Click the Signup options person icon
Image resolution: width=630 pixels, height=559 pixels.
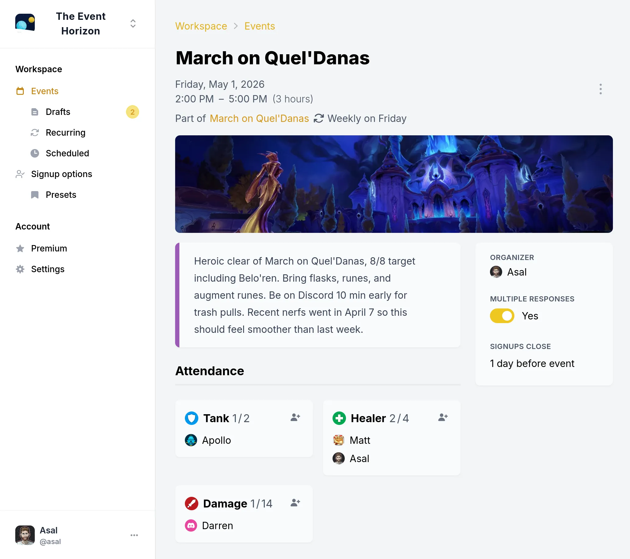[x=20, y=174]
